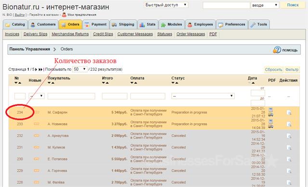Sort Статус column ascending
This screenshot has width=308, height=187.
pos(177,83)
